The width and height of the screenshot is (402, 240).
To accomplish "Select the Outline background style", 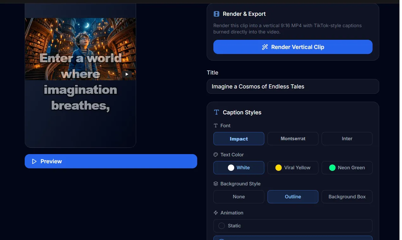I will tap(293, 197).
